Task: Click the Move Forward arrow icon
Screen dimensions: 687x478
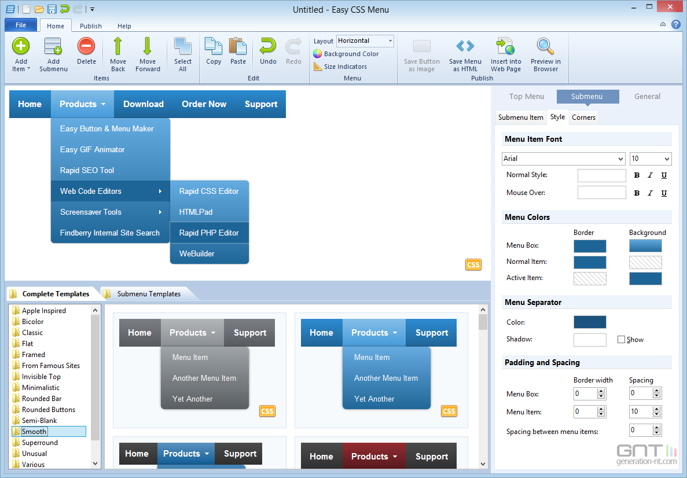Action: click(x=148, y=47)
